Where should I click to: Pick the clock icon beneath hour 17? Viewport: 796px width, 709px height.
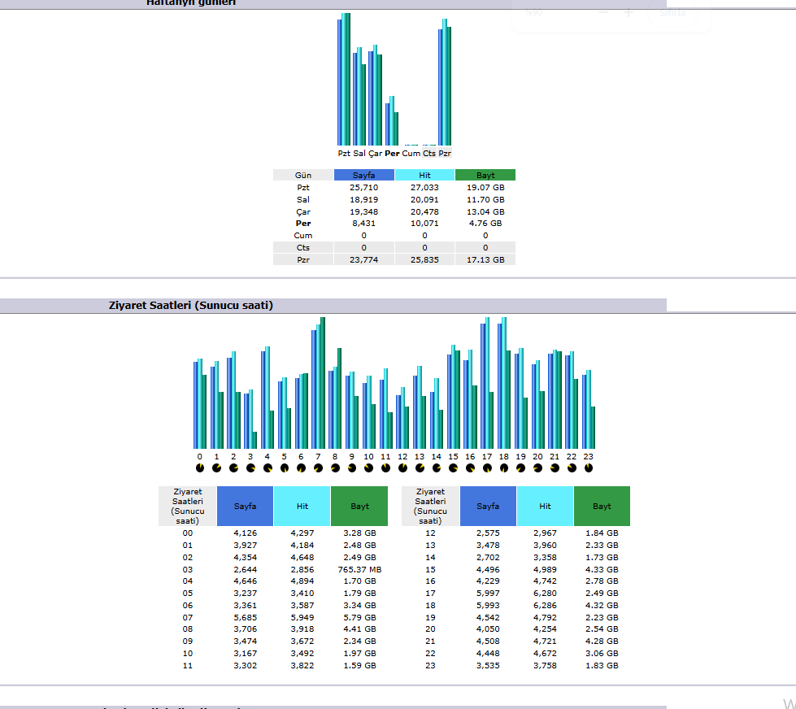tap(487, 468)
